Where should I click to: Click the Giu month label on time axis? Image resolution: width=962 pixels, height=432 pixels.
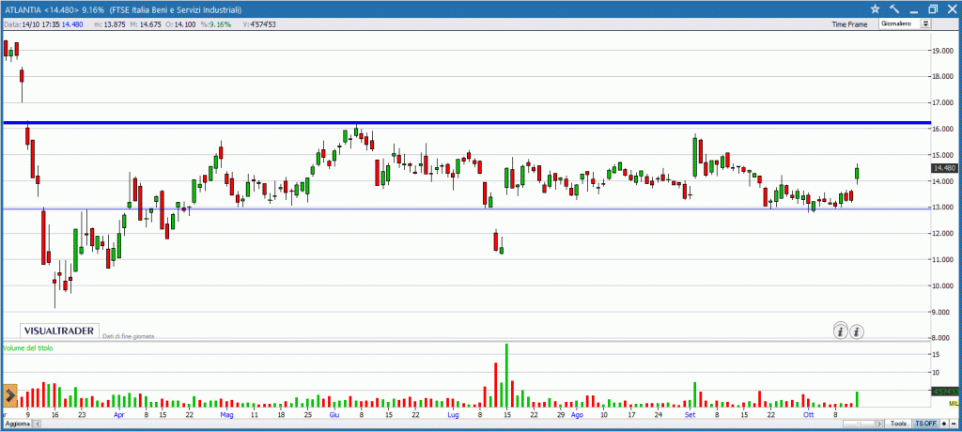334,415
